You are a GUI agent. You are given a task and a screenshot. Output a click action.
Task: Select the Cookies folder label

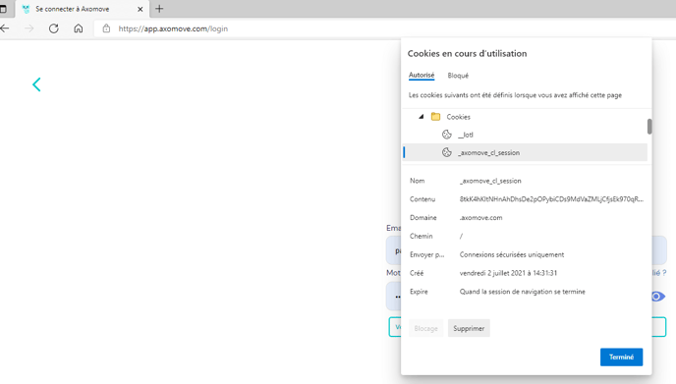[458, 117]
